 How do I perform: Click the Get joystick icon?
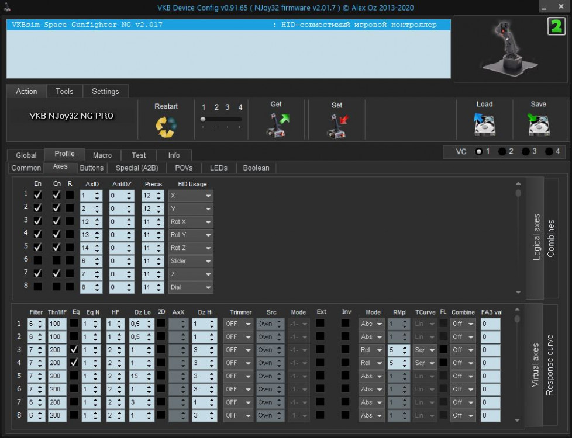(277, 125)
